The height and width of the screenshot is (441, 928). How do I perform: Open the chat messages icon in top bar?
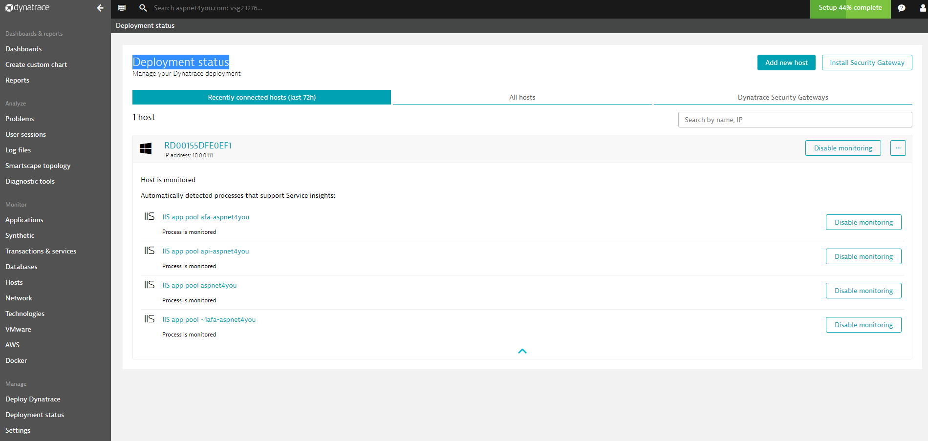tap(902, 8)
